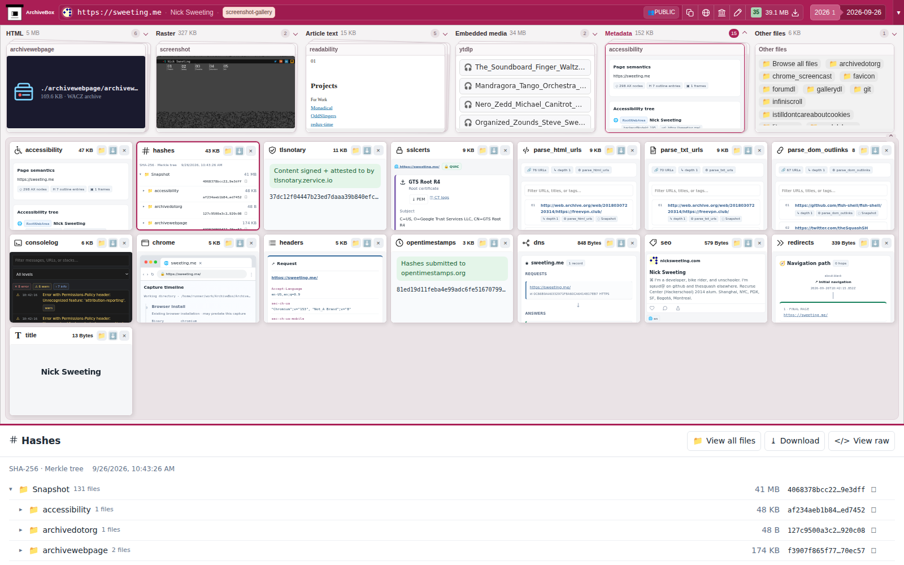Toggle the info filter in consolelog card
Viewport: 904px width, 565px height.
pos(61,286)
